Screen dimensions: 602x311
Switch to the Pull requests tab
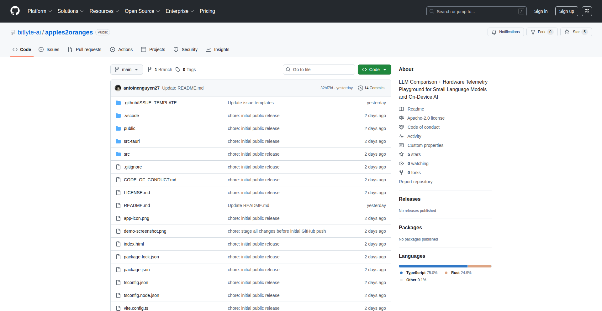click(x=85, y=49)
